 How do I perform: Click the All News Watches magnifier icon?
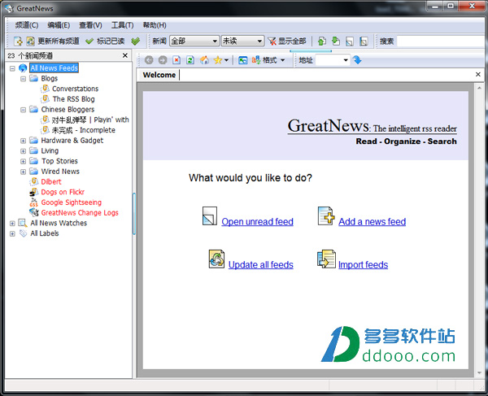point(23,223)
